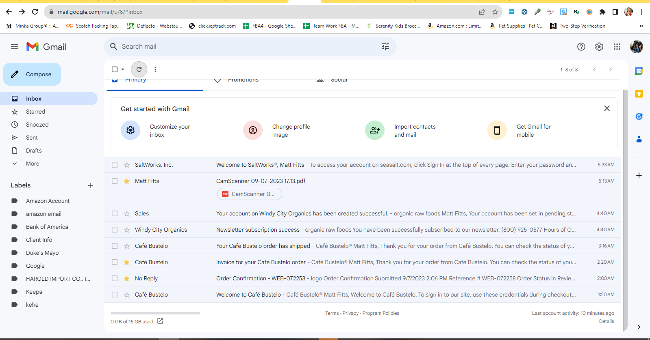The image size is (650, 340).
Task: Go to older messages page arrow
Action: (610, 69)
